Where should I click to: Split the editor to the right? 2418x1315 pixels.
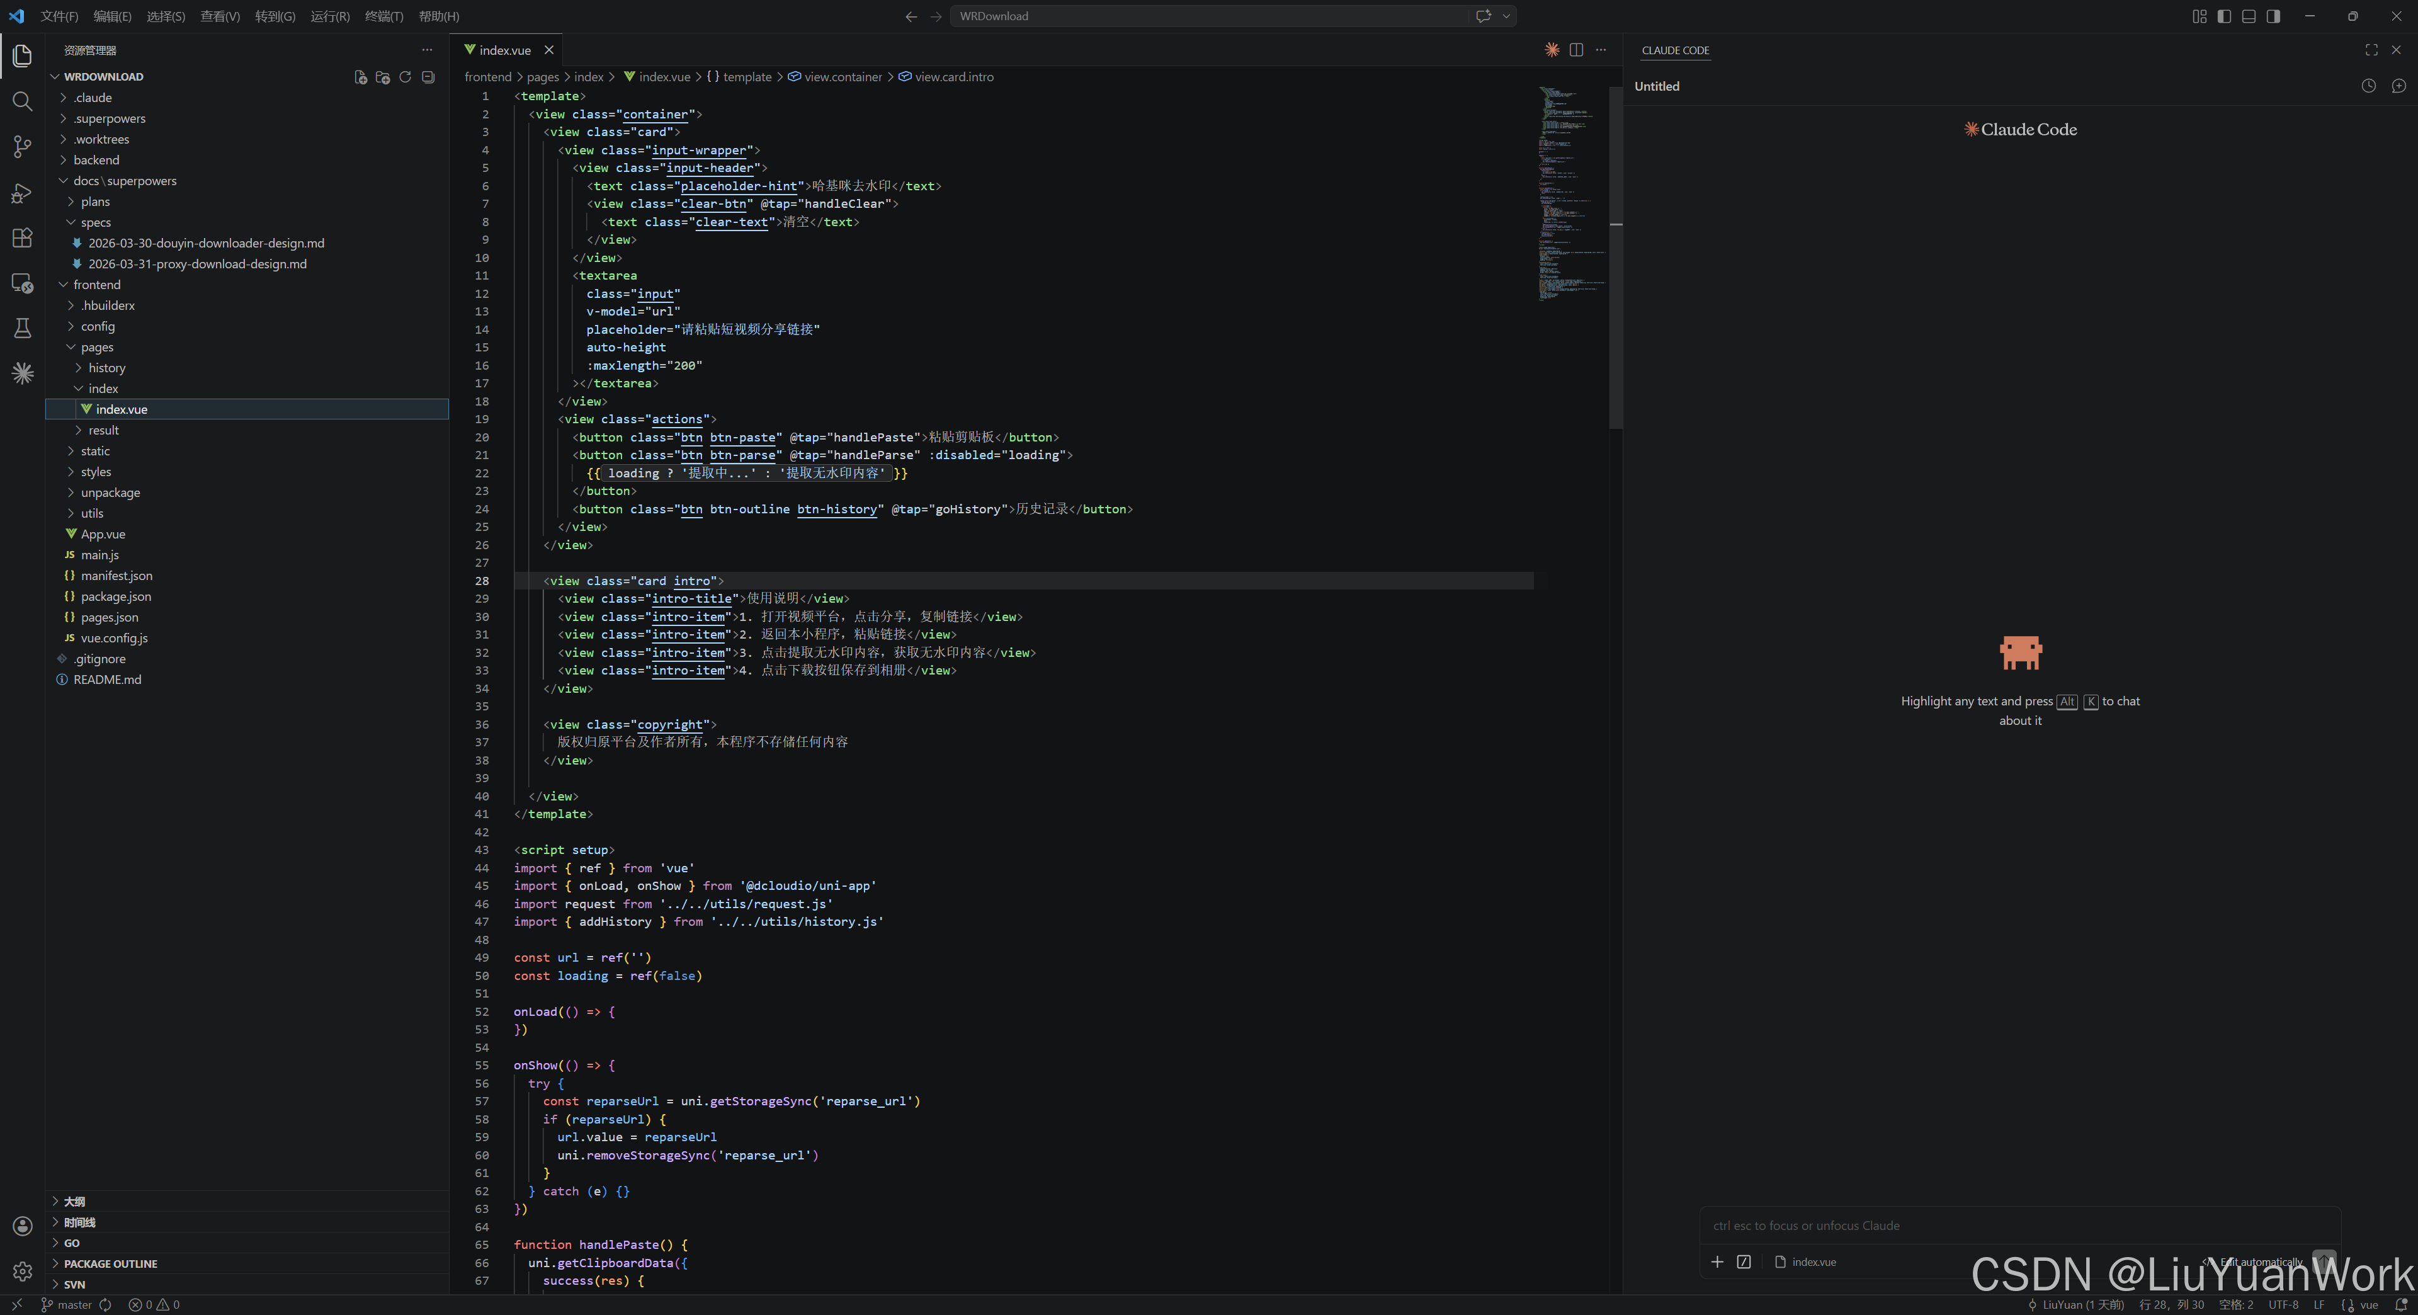[x=1576, y=50]
